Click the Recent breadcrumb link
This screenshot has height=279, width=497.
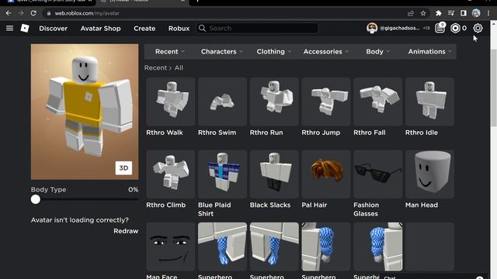(155, 67)
